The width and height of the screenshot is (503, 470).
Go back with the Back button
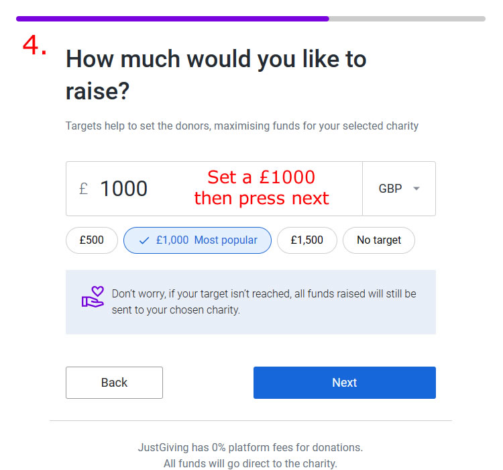pyautogui.click(x=114, y=383)
